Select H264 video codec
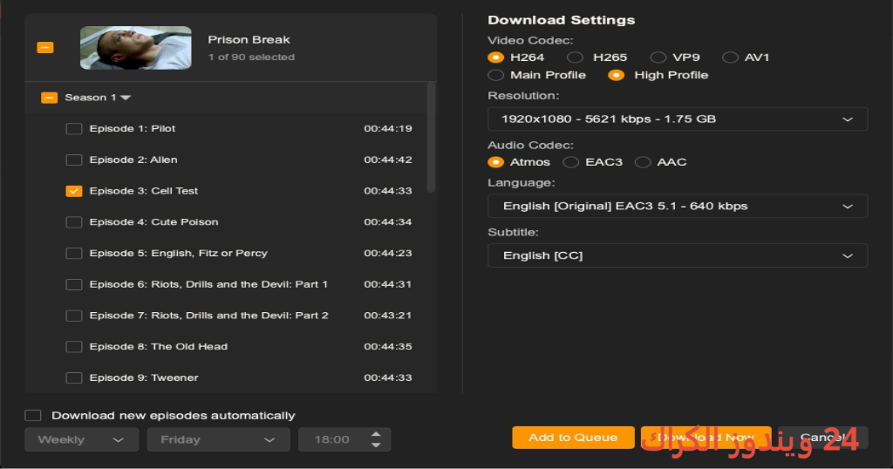The height and width of the screenshot is (469, 893). [x=496, y=58]
